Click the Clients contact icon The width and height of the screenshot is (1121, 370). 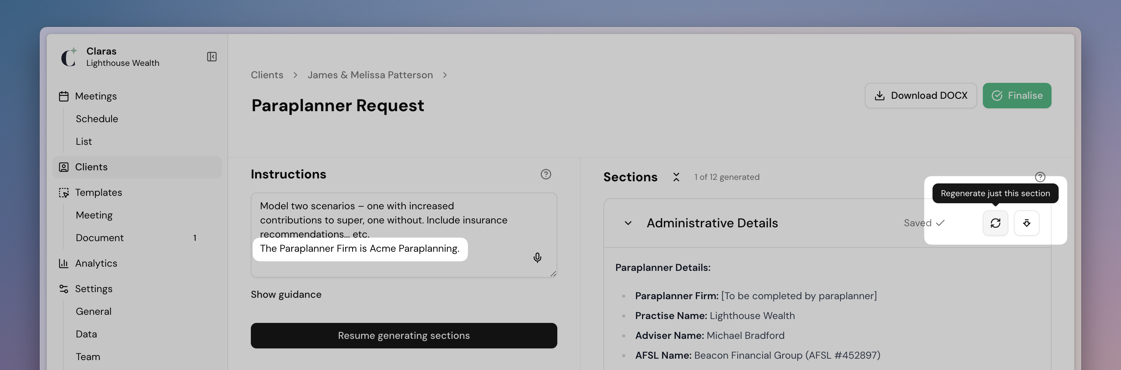point(63,167)
